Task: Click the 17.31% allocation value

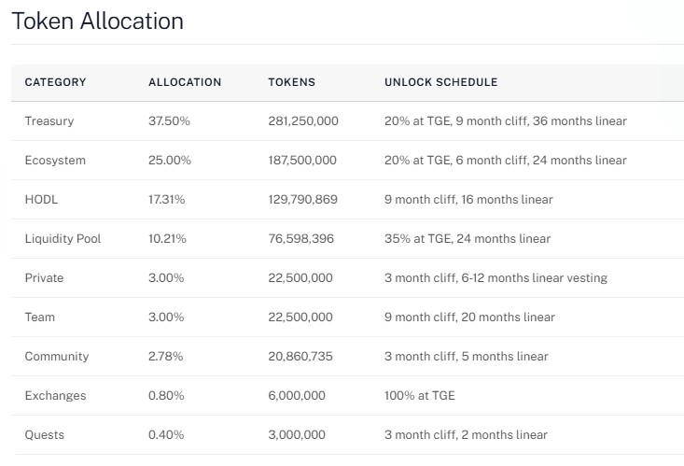Action: tap(167, 200)
